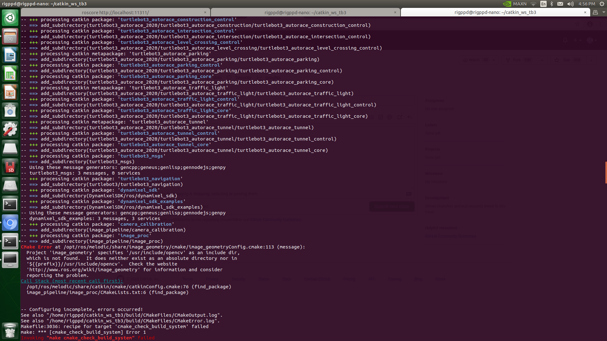The width and height of the screenshot is (607, 341).
Task: Click the Bluetooth indicator icon
Action: coord(552,4)
